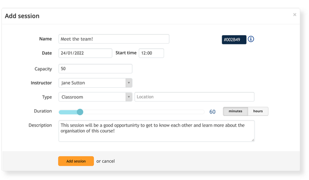Click the duration value 60
309x180 pixels.
tap(212, 112)
